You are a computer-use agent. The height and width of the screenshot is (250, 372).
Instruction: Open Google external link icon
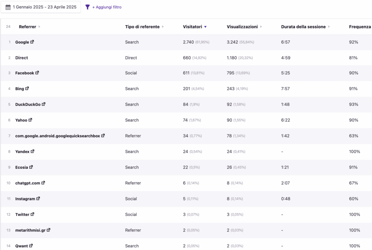pyautogui.click(x=32, y=42)
